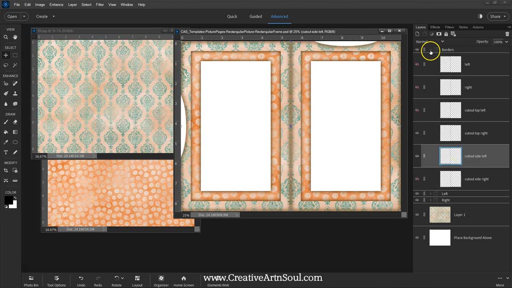Select the Red Eye Removal tool
Image resolution: width=512 pixels, height=288 pixels.
[x=6, y=84]
